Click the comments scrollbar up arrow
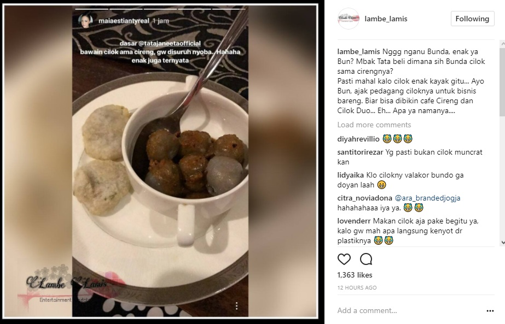The image size is (505, 324). [502, 43]
